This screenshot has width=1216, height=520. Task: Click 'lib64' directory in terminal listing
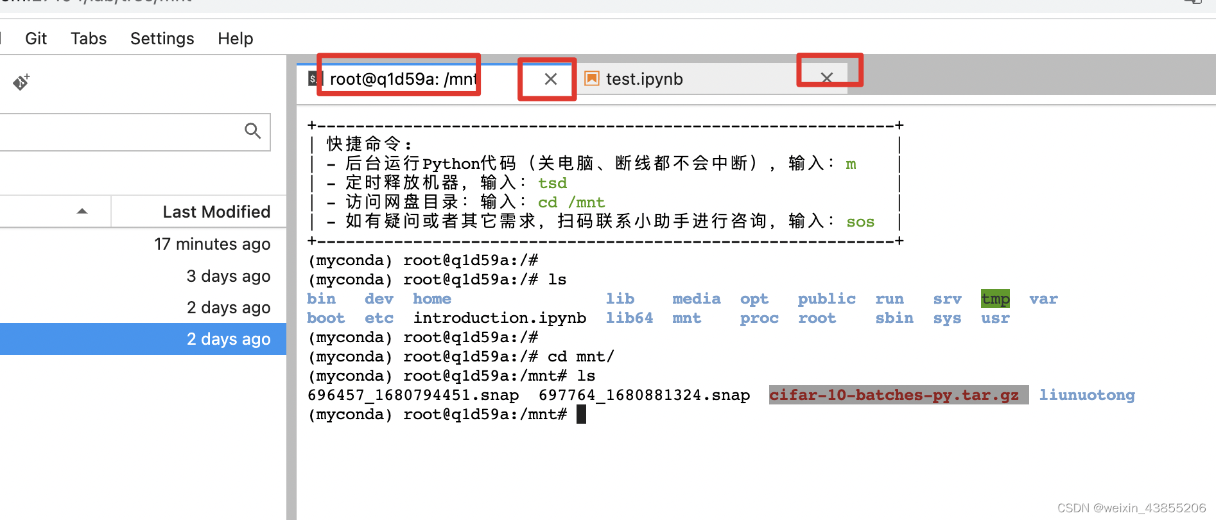630,318
